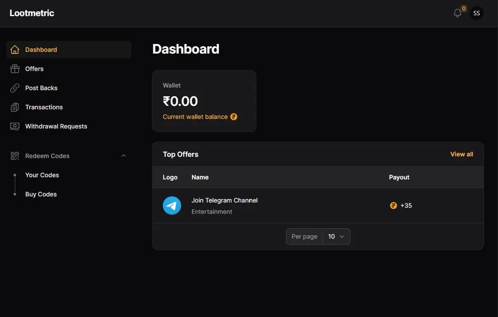Image resolution: width=498 pixels, height=317 pixels.
Task: Go to Your Codes submenu item
Action: (42, 175)
